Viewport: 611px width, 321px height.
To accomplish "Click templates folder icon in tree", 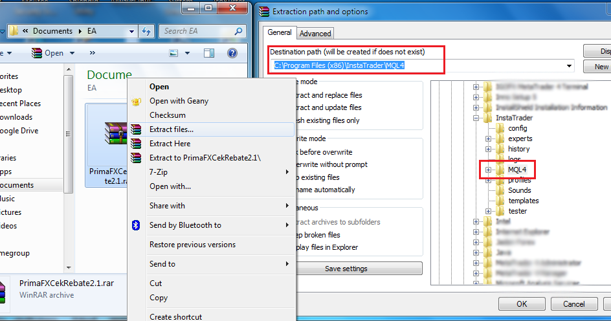I will (500, 201).
